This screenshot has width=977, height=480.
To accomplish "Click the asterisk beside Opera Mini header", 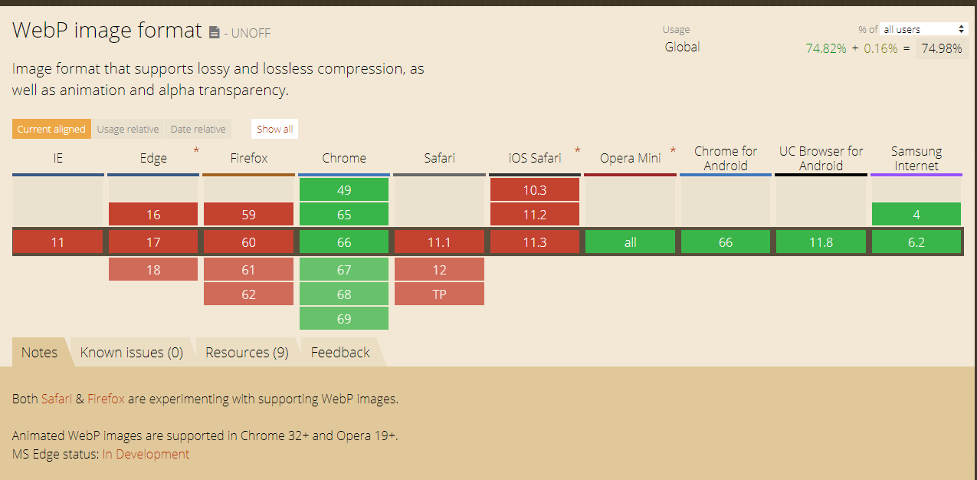I will (673, 150).
